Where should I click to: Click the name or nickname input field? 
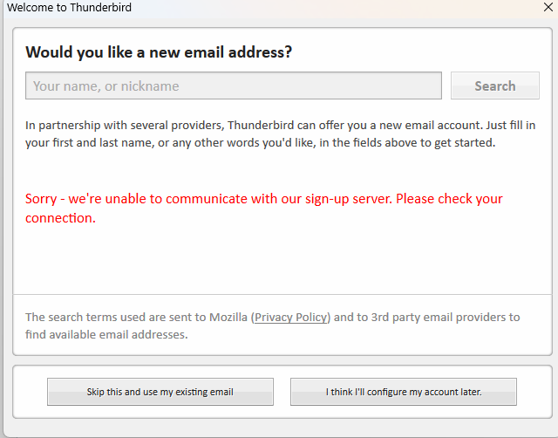234,86
